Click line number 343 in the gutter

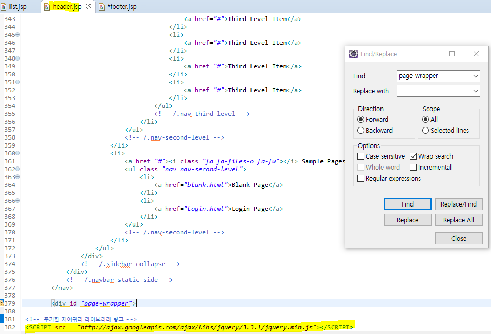point(9,19)
